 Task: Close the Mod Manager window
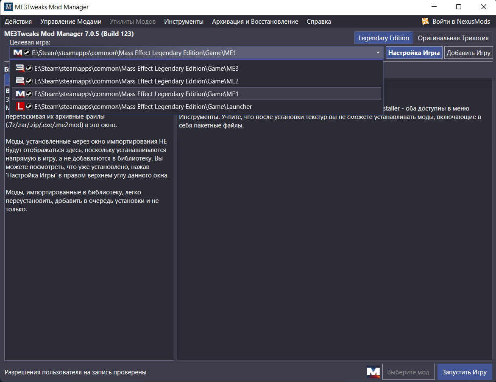tap(484, 7)
